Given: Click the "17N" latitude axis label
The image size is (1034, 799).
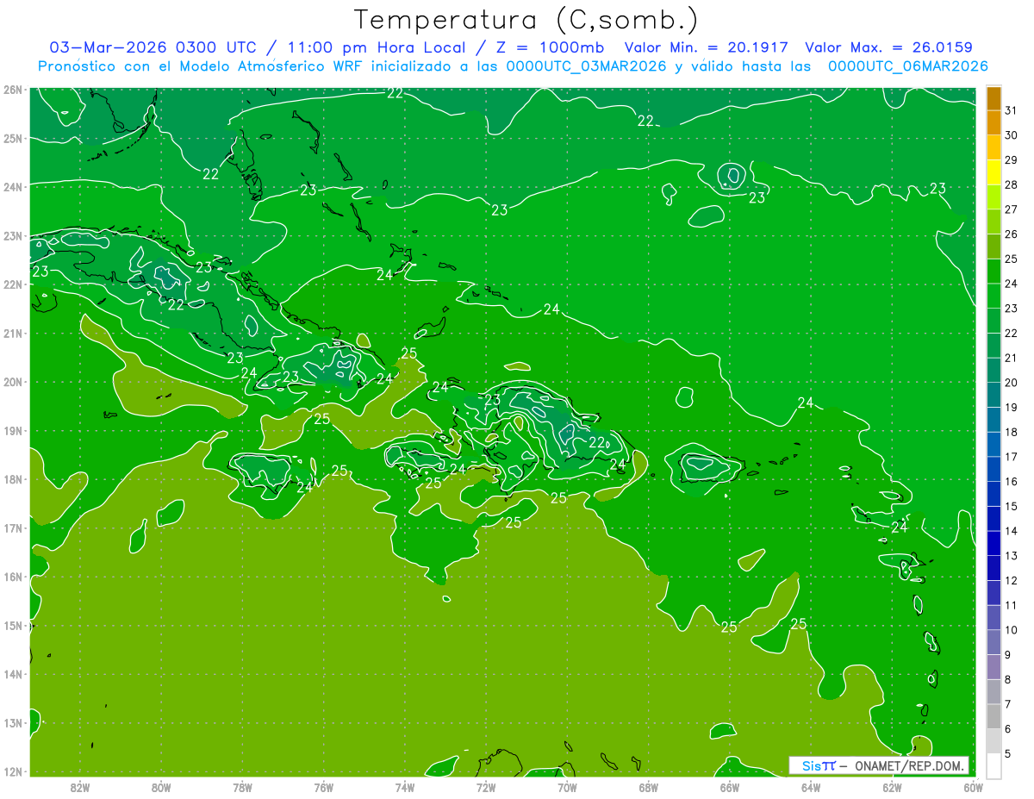Looking at the screenshot, I should 12,527.
